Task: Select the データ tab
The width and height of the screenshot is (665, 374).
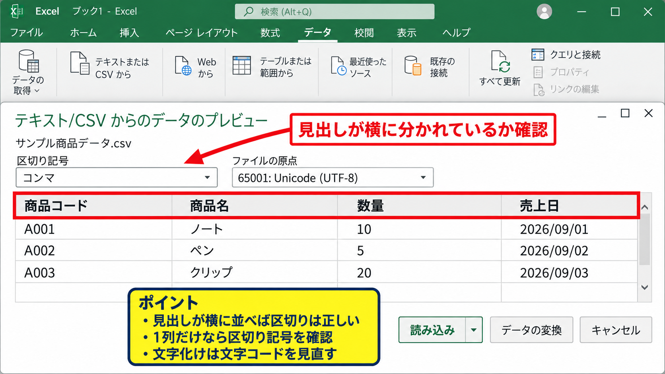Action: coord(317,33)
